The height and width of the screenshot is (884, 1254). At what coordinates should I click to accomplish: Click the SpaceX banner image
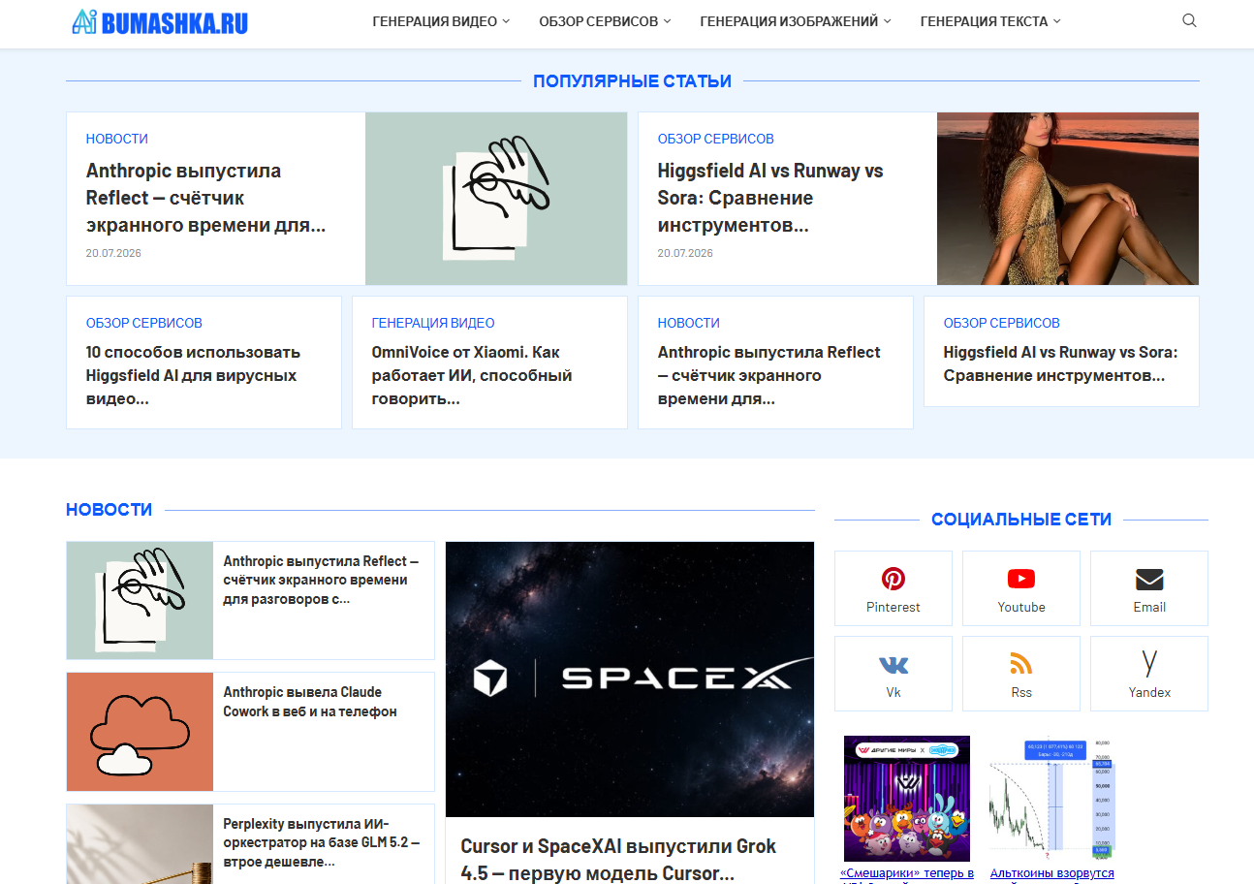(630, 679)
